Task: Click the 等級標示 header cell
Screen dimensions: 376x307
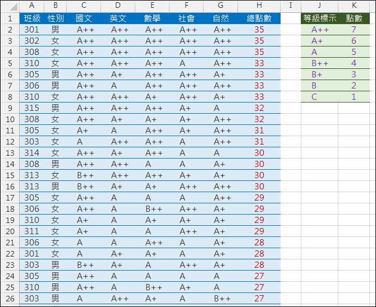Action: (320, 18)
